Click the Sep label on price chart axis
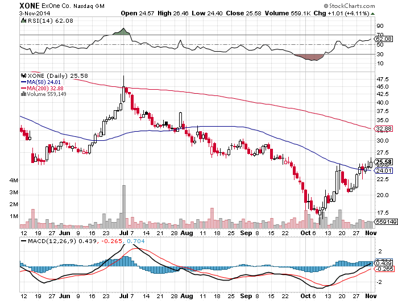 (246, 233)
